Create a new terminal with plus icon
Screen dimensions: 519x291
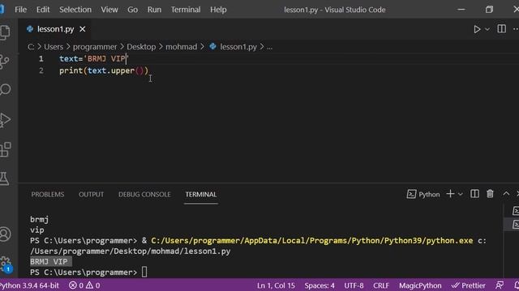click(450, 194)
